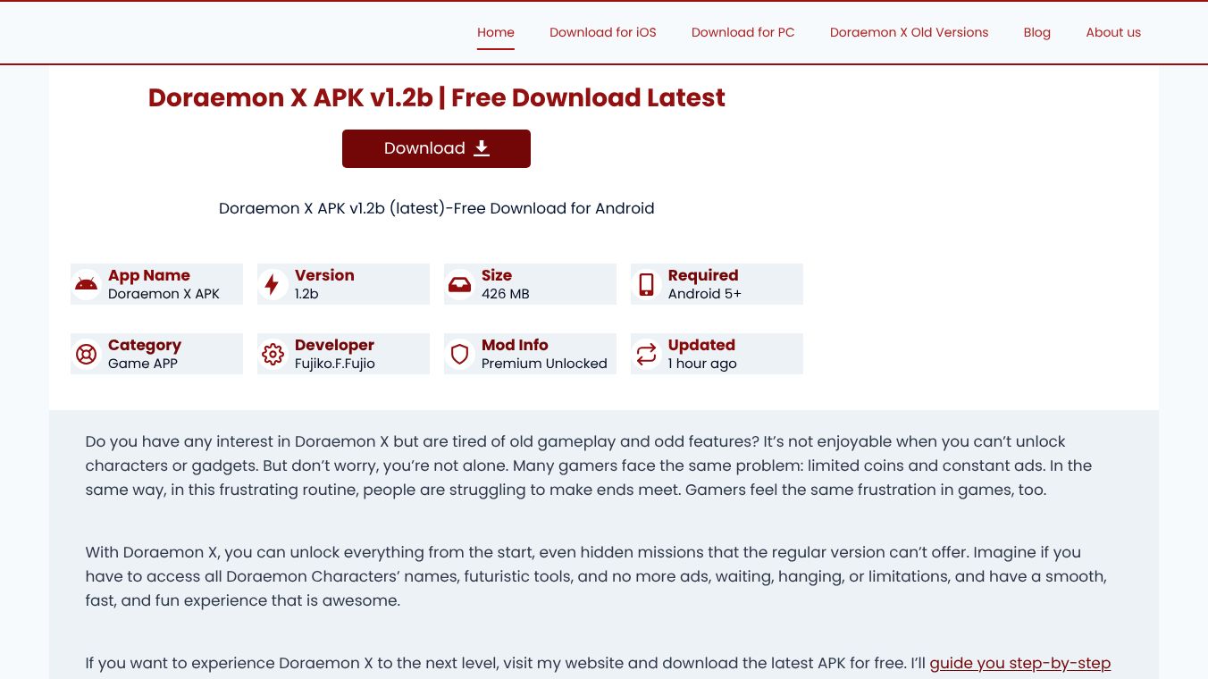Click the red Download button
This screenshot has height=679, width=1208.
point(436,148)
